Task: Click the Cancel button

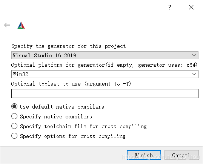Action: tap(181, 155)
